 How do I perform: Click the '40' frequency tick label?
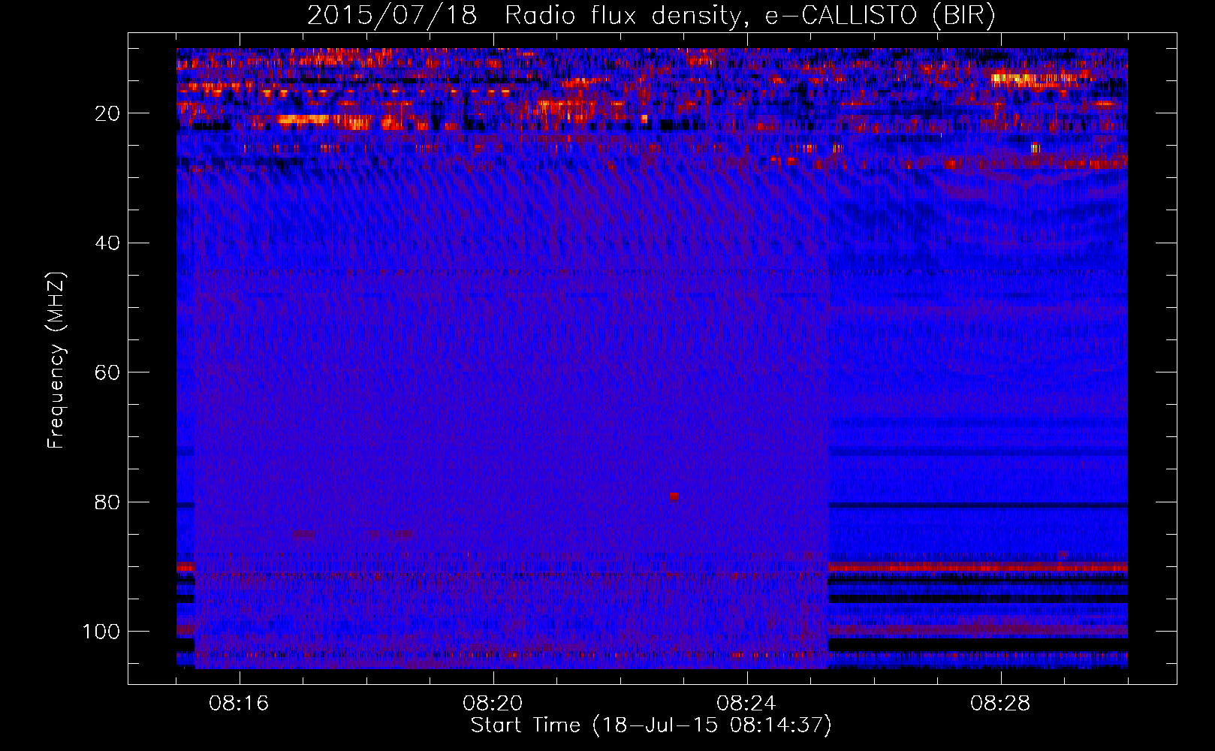click(108, 243)
